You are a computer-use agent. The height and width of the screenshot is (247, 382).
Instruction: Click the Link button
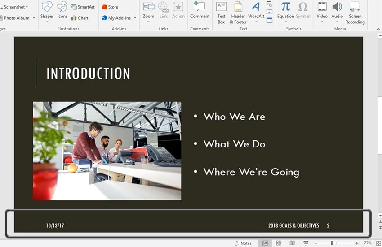click(164, 10)
